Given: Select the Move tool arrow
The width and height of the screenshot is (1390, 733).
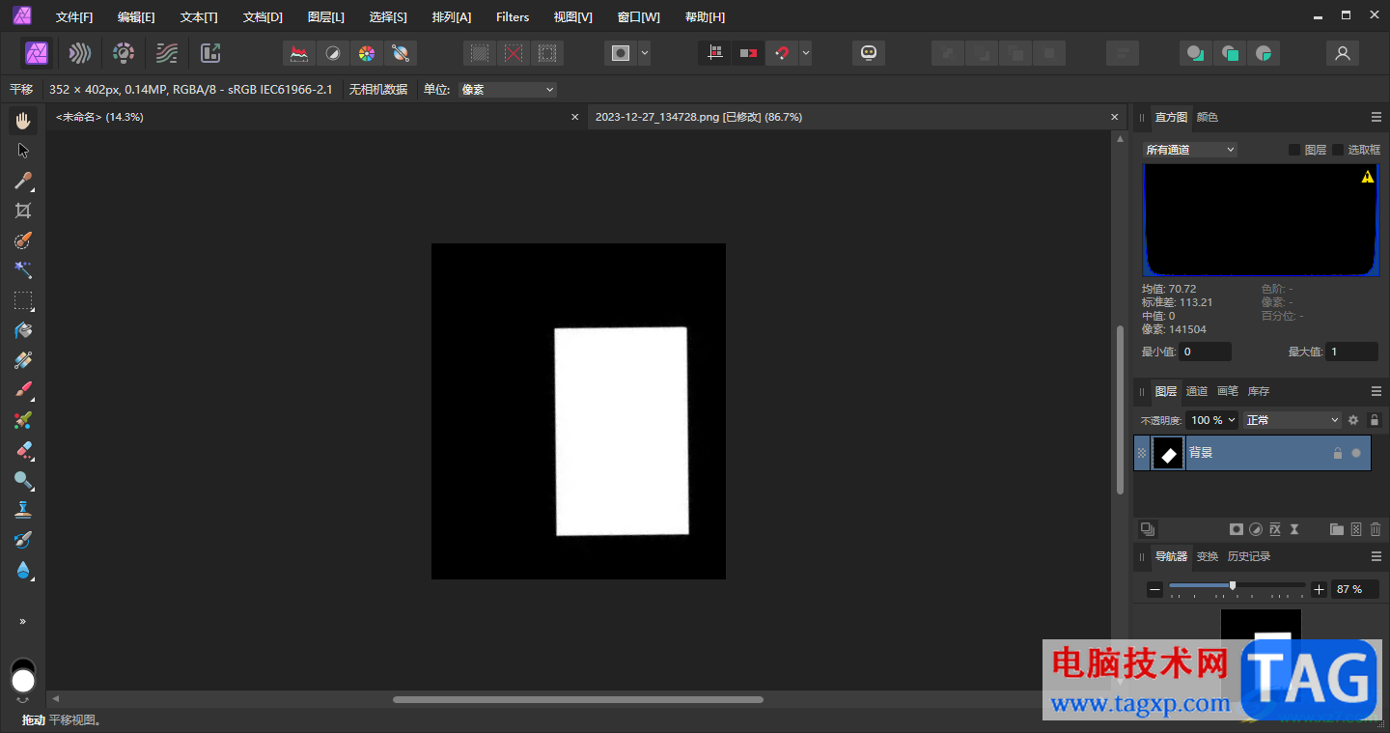Looking at the screenshot, I should (23, 151).
